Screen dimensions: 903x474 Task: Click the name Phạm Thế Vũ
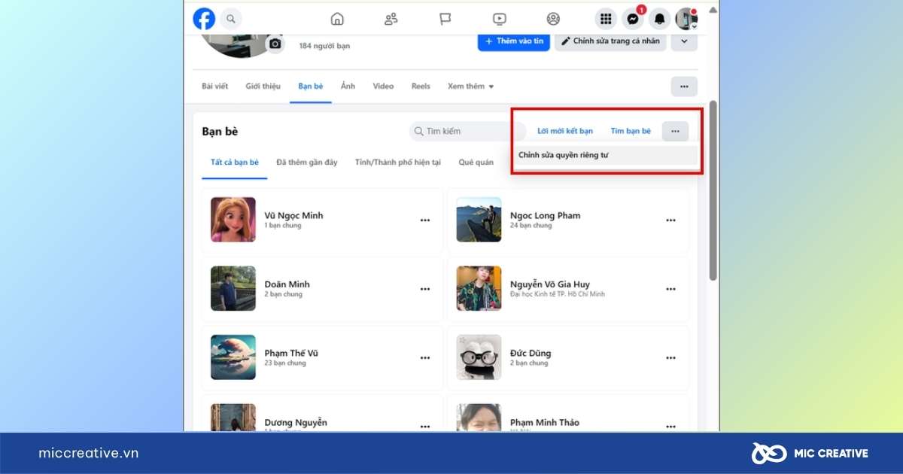point(292,353)
